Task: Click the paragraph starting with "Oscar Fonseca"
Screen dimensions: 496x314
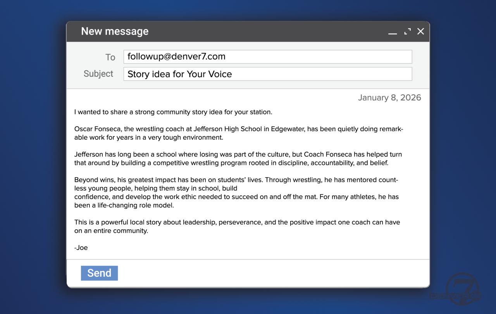Action: click(238, 133)
